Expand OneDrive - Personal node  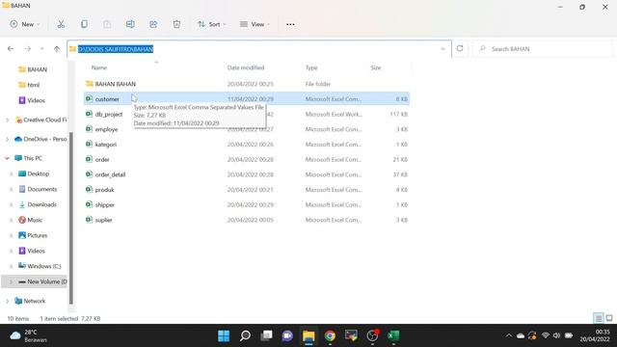click(x=7, y=139)
